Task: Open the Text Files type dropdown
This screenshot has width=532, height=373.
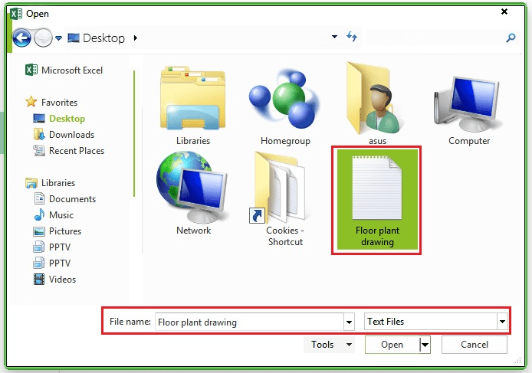Action: click(x=502, y=322)
